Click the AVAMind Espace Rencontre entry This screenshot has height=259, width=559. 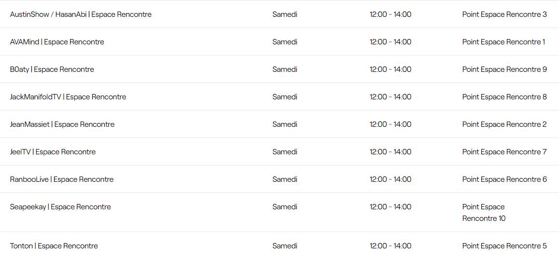[57, 42]
